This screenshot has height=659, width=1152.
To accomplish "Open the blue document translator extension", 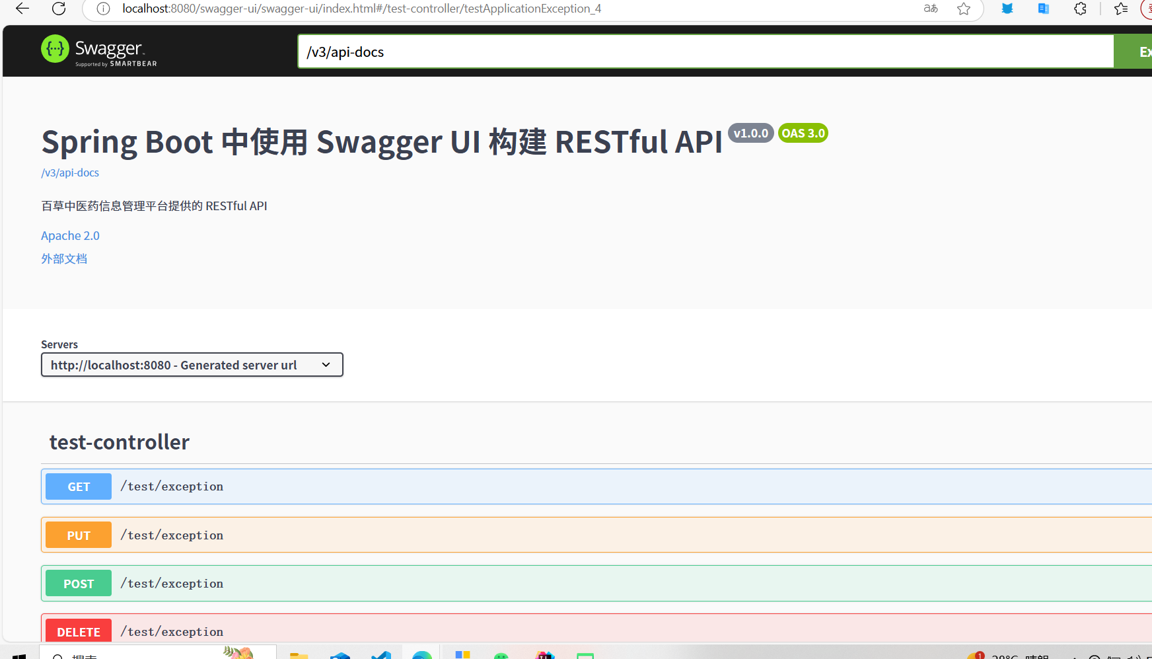I will [1044, 9].
